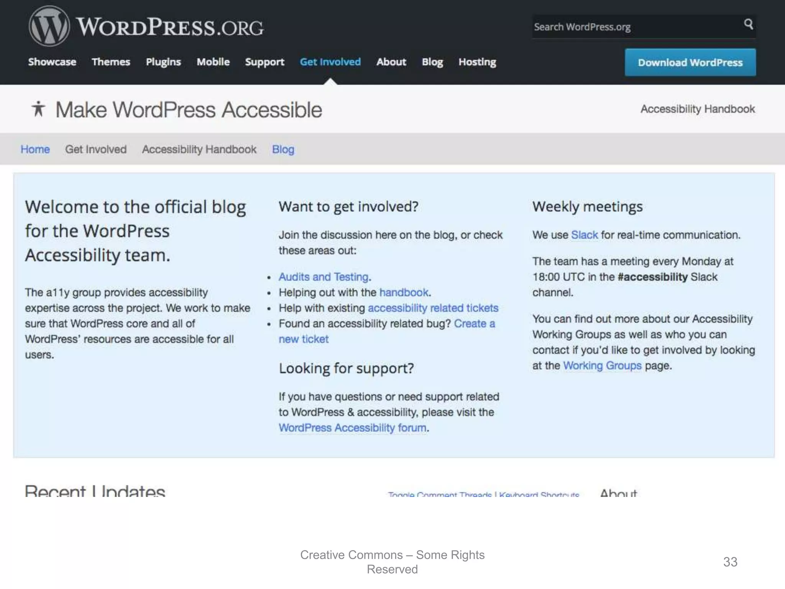Focus the Search WordPress.org field

[644, 27]
